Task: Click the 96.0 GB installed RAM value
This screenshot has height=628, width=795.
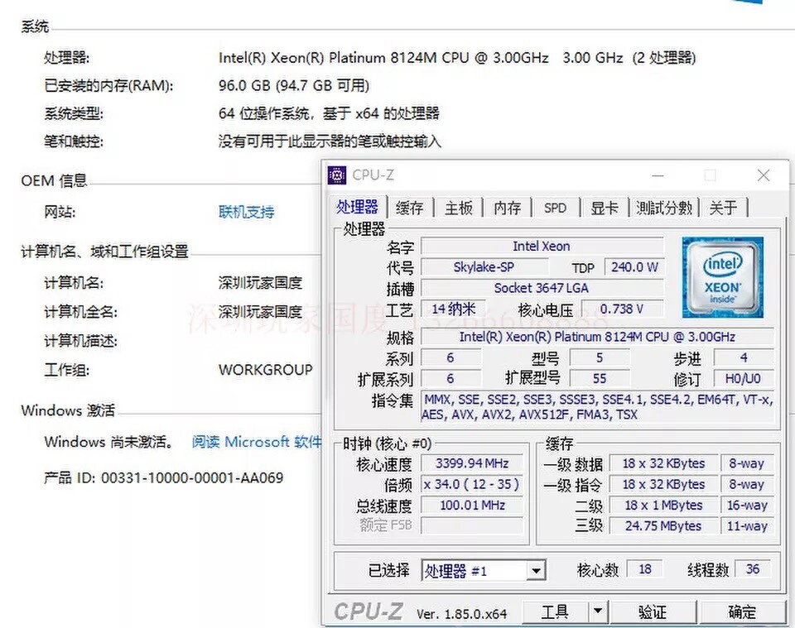Action: tap(294, 85)
